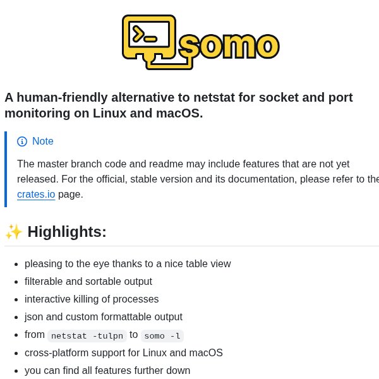The width and height of the screenshot is (379, 379).
Task: Click the "interactive killing of processes" bullet
Action: (92, 299)
